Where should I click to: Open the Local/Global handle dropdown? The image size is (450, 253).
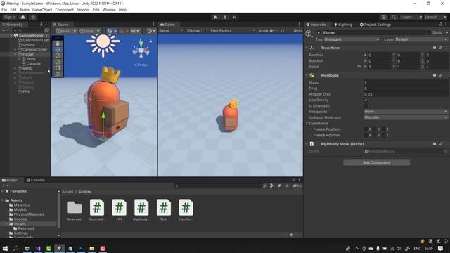click(89, 31)
